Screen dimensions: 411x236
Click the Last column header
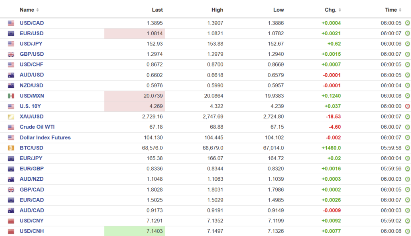[157, 10]
